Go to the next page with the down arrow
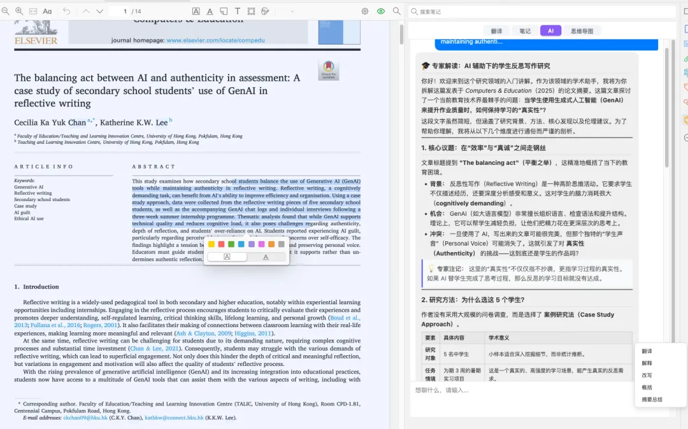688x429 pixels. (99, 11)
